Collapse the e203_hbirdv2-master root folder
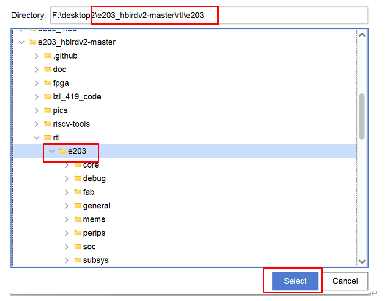This screenshot has height=301, width=389. [22, 42]
